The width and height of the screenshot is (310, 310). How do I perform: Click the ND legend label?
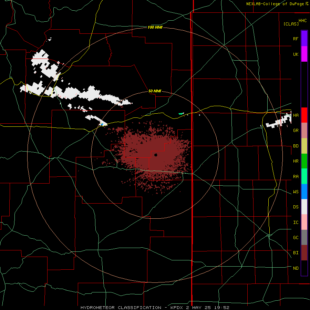tap(296, 268)
